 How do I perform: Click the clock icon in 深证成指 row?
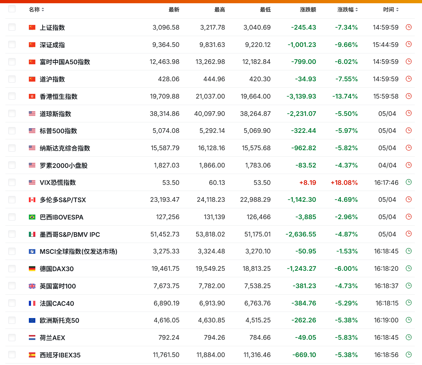coord(409,44)
